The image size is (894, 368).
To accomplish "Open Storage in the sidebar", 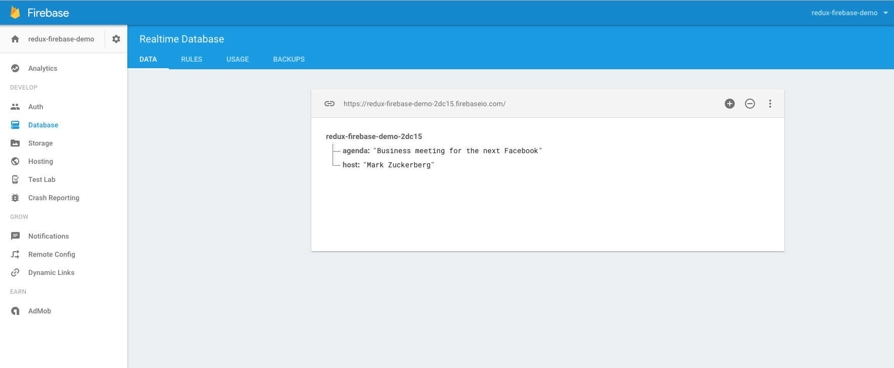I will [x=40, y=143].
